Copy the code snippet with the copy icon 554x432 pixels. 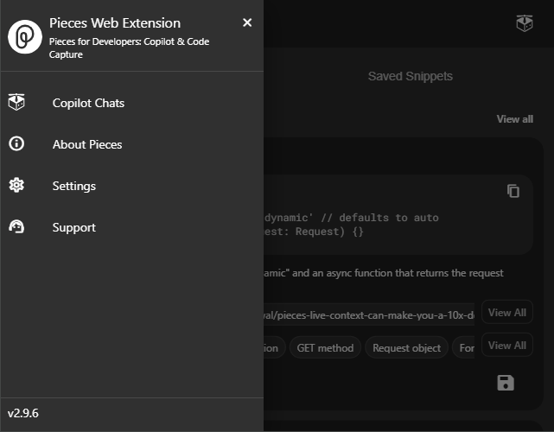coord(513,191)
